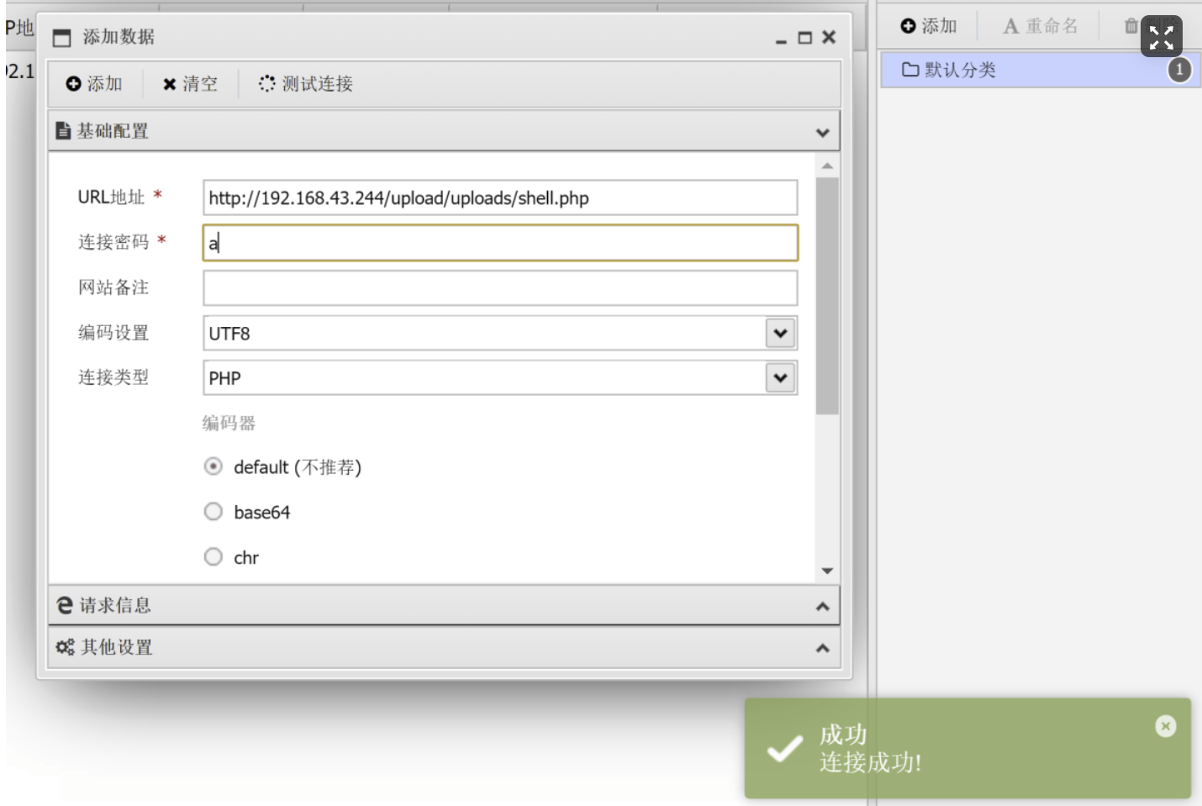Dismiss the 连接成功 notification with its close icon
This screenshot has width=1202, height=806.
[x=1165, y=726]
